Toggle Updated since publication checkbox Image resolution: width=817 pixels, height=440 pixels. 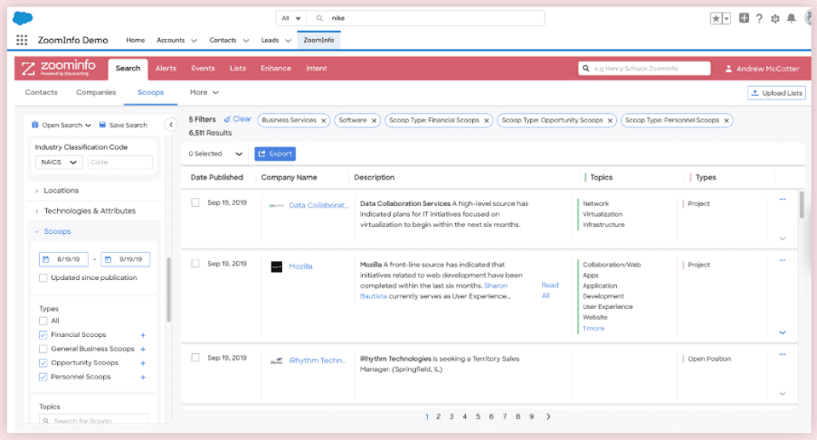(43, 278)
